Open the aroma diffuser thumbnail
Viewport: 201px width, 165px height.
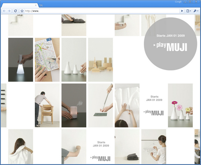(74, 105)
